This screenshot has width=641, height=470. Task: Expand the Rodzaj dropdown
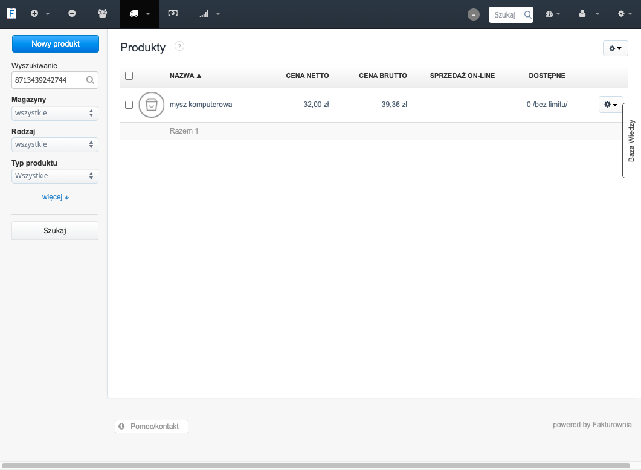coord(55,144)
